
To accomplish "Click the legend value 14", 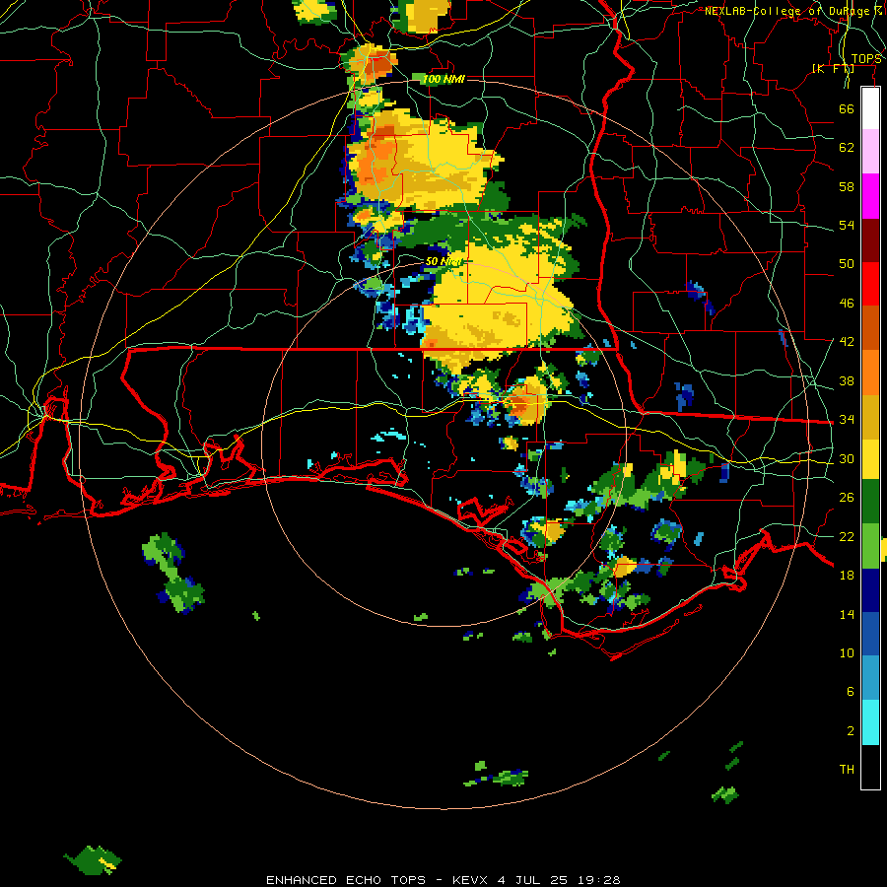I will click(x=847, y=614).
